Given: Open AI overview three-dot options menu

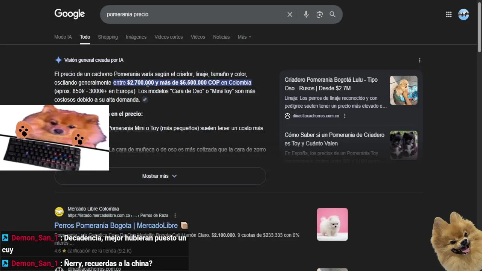Looking at the screenshot, I should pos(419,60).
